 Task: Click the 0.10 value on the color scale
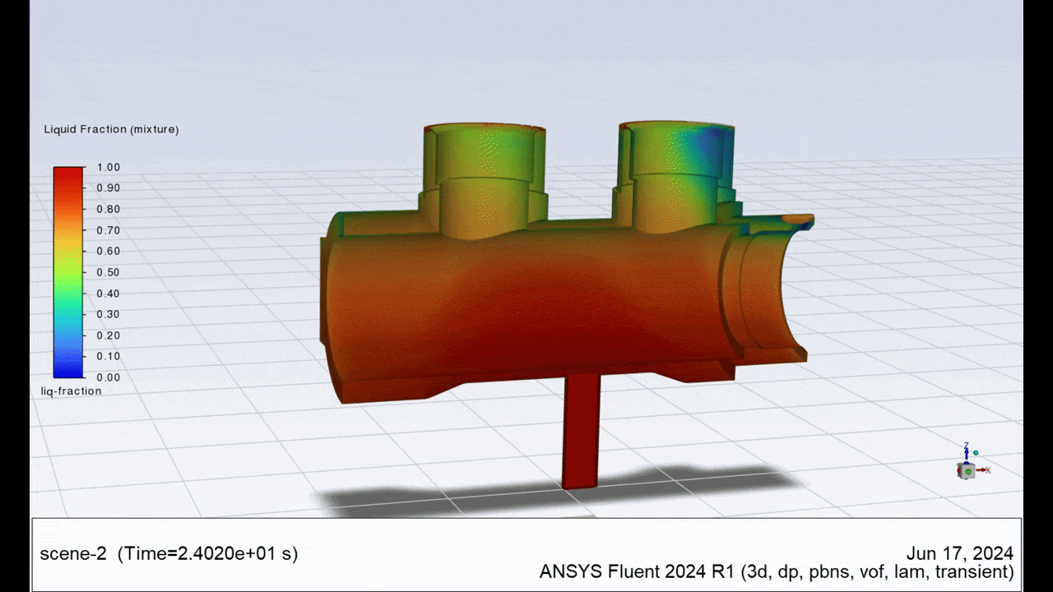tap(109, 357)
